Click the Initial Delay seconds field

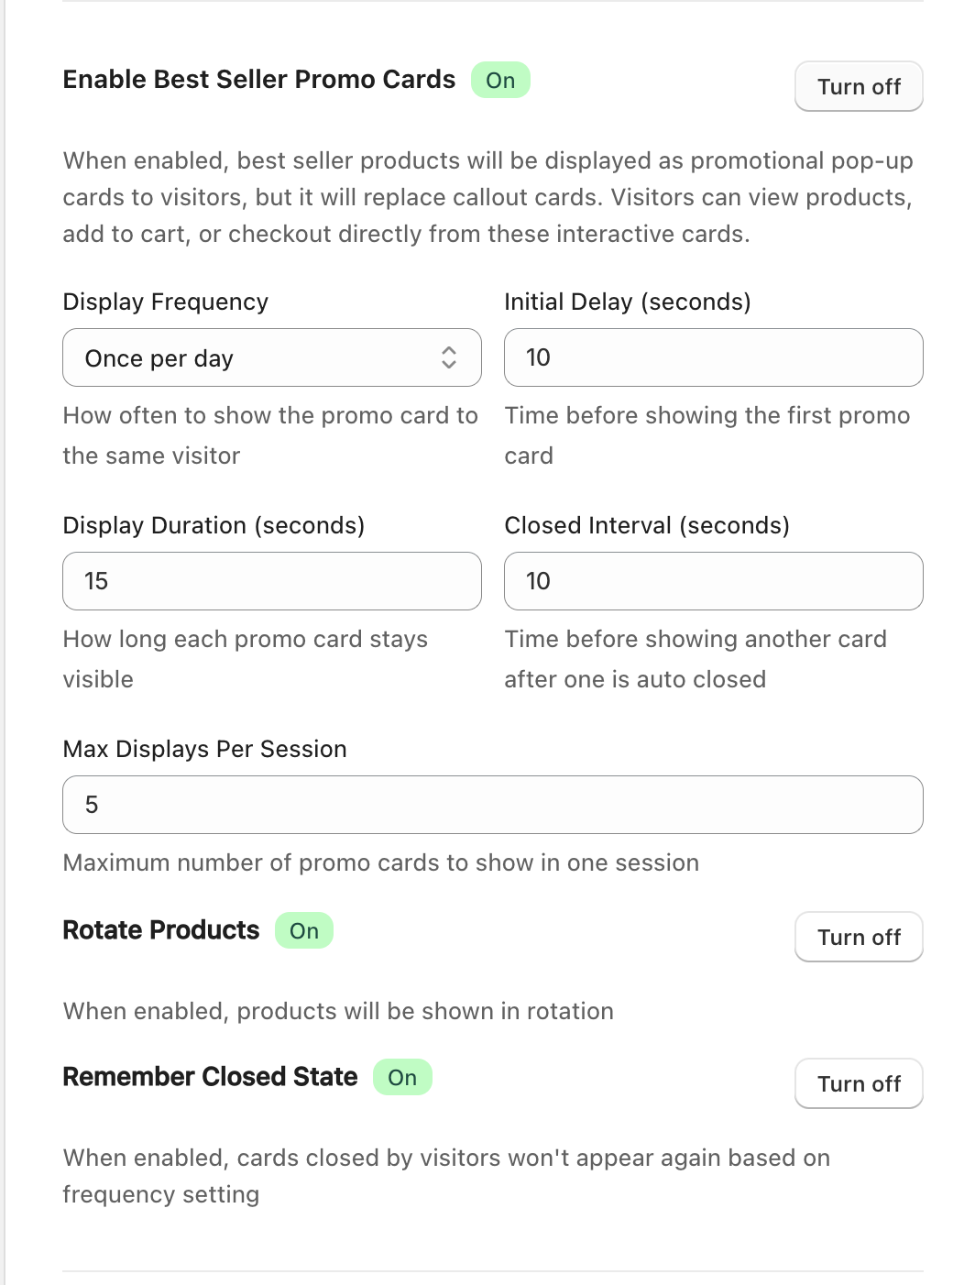tap(713, 357)
